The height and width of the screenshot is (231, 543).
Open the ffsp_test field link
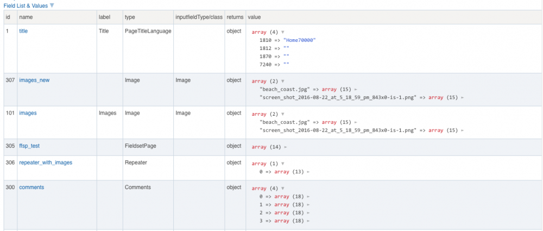pos(30,146)
